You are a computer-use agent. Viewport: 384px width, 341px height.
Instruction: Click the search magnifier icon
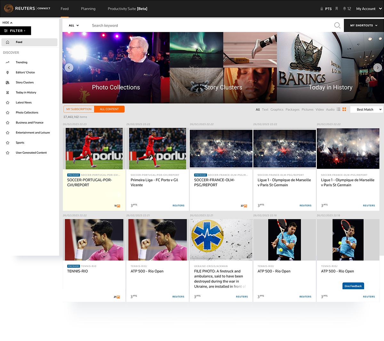pyautogui.click(x=337, y=25)
